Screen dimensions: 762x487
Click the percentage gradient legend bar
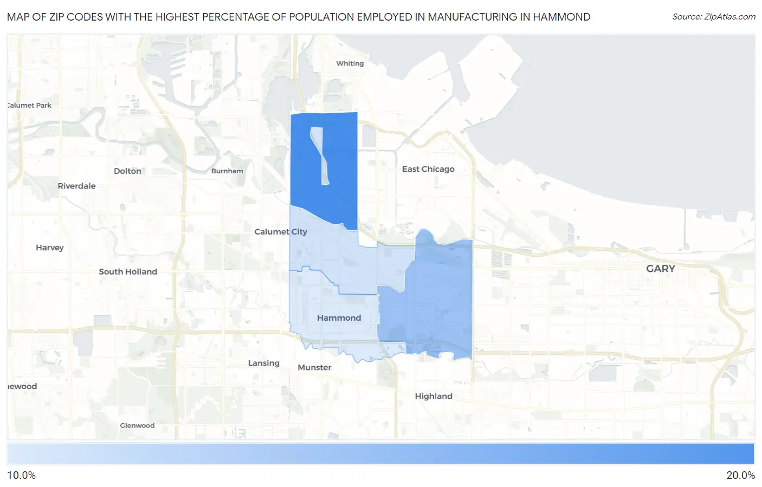(380, 454)
